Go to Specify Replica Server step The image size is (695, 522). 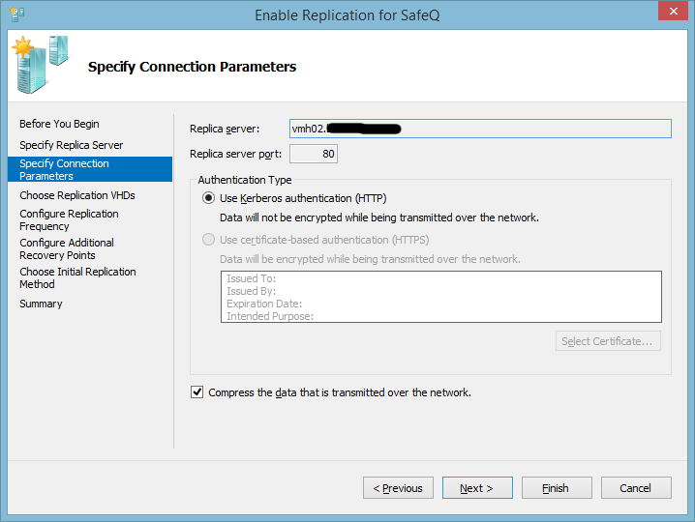coord(71,145)
